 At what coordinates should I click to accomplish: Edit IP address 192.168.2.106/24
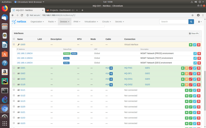pyautogui.click(x=195, y=54)
